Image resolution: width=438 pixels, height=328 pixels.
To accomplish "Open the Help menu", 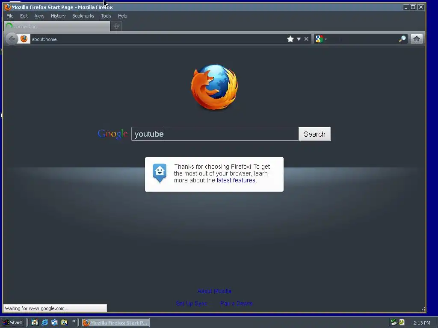I will [122, 16].
